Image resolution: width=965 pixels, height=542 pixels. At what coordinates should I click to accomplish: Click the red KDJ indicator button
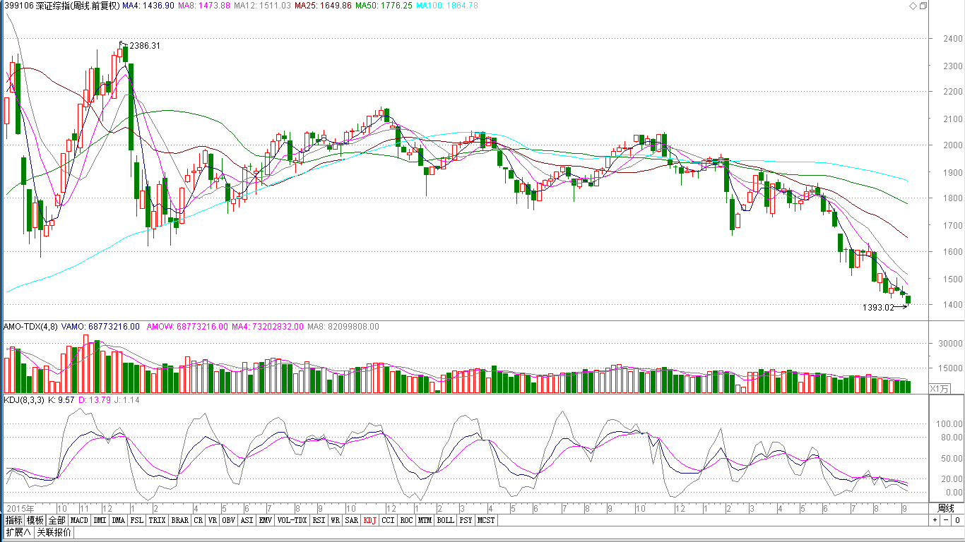pos(369,520)
